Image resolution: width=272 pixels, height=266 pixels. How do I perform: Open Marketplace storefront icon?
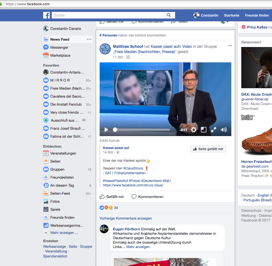point(46,55)
